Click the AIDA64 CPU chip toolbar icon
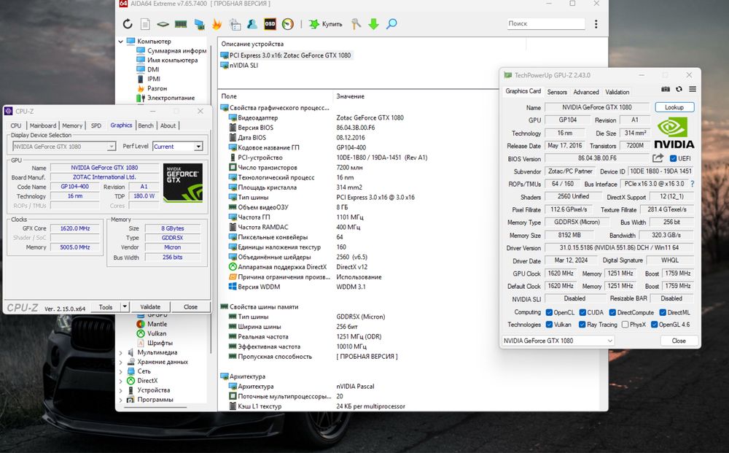The height and width of the screenshot is (453, 729). pos(163,24)
